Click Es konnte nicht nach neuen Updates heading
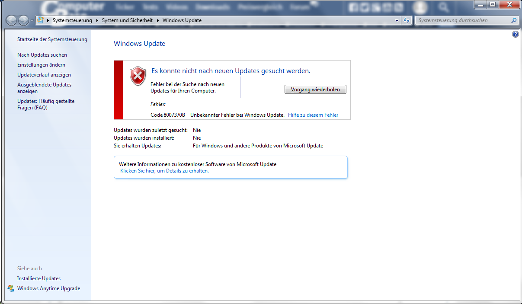This screenshot has height=304, width=522. coord(231,70)
